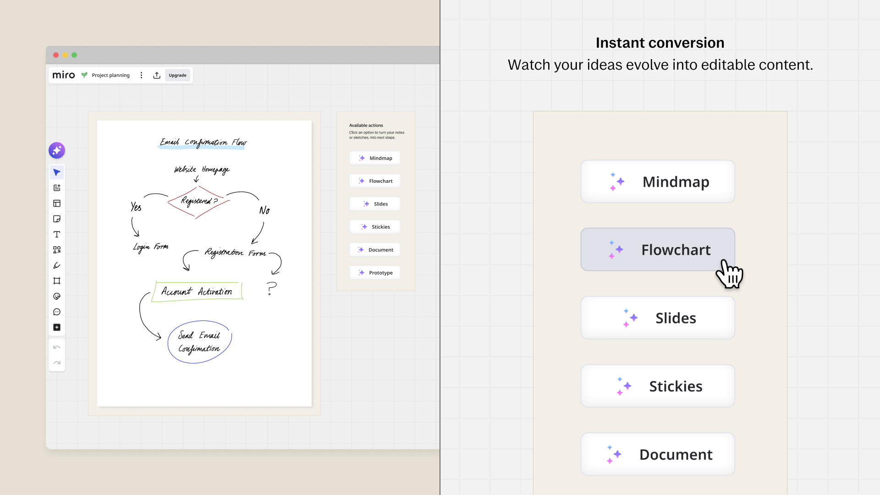Choose small Prototype action option
The height and width of the screenshot is (495, 880).
[x=375, y=273]
